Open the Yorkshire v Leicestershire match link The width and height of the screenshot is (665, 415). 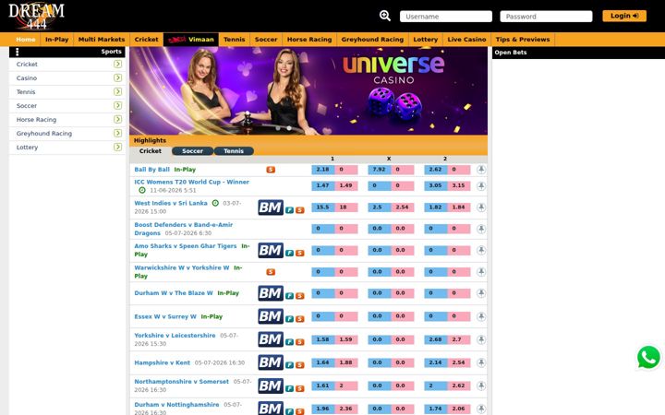click(x=175, y=336)
